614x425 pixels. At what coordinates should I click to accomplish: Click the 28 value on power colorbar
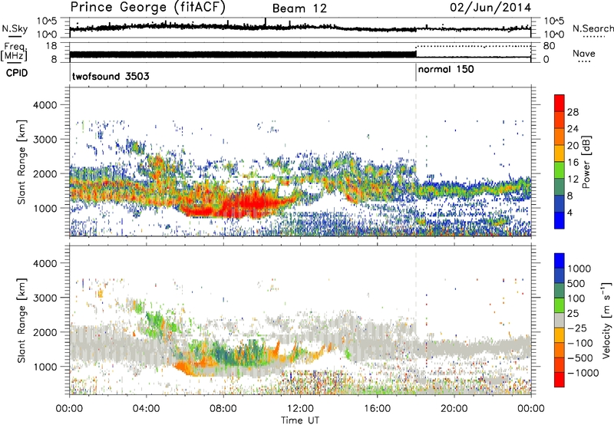(x=573, y=112)
